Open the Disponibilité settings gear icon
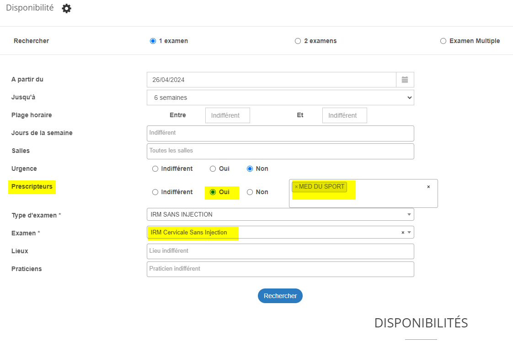The height and width of the screenshot is (348, 513). [x=67, y=8]
